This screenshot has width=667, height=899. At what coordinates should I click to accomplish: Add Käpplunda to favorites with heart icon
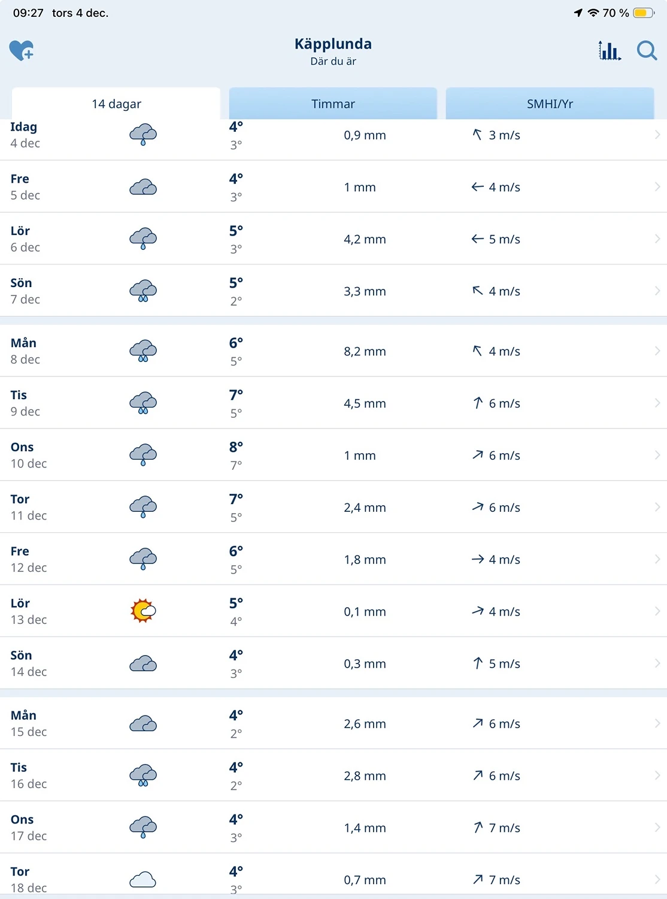[22, 51]
